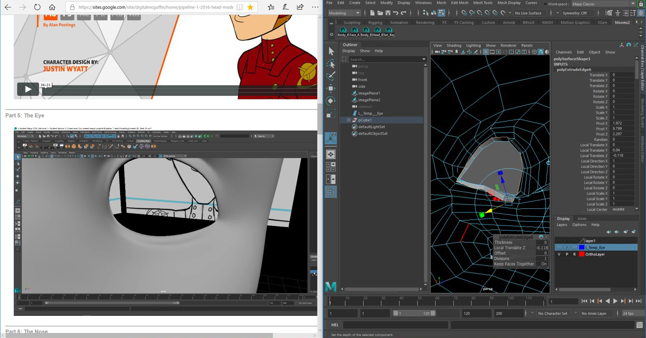Activate the Paint Selection tool

click(331, 76)
